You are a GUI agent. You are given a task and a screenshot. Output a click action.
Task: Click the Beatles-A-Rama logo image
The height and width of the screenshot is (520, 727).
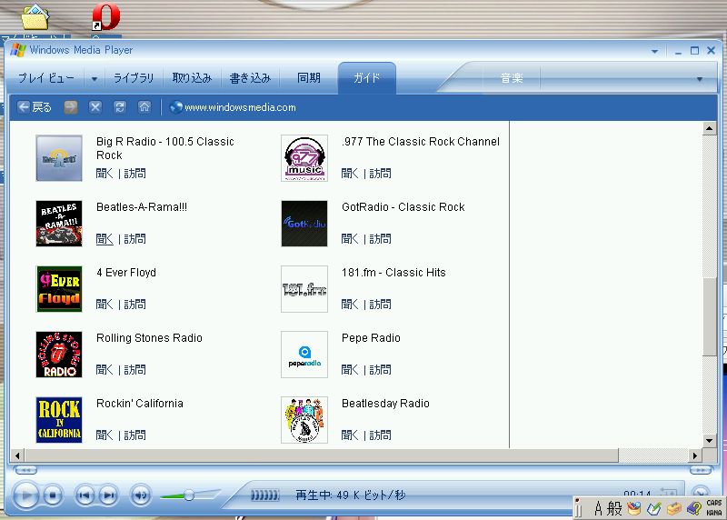59,224
